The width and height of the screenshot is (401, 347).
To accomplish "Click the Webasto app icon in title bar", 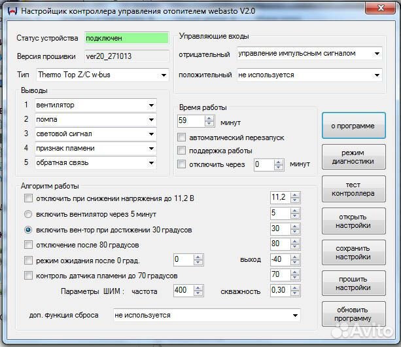I will (x=12, y=11).
